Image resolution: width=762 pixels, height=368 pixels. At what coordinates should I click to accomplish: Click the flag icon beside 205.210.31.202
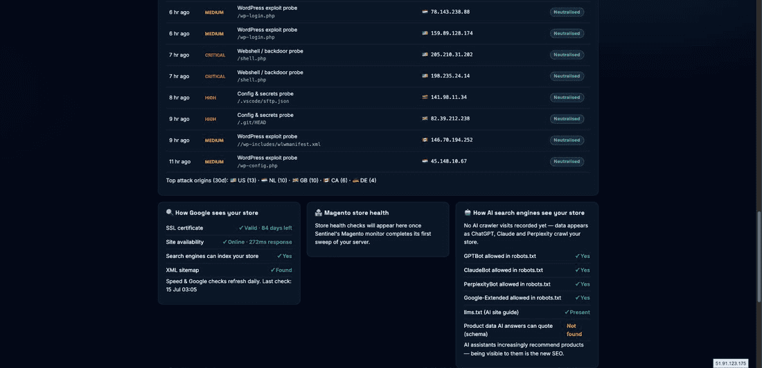425,55
